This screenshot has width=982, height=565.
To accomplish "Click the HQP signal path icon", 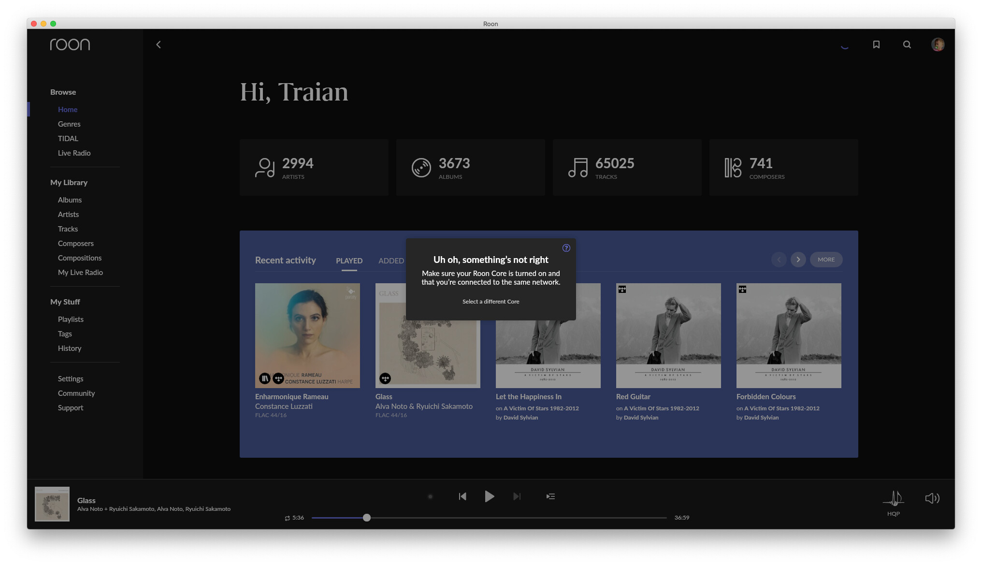I will (x=893, y=498).
